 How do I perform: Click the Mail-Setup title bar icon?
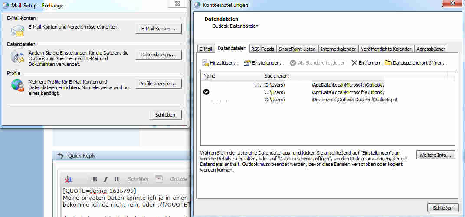coord(6,5)
